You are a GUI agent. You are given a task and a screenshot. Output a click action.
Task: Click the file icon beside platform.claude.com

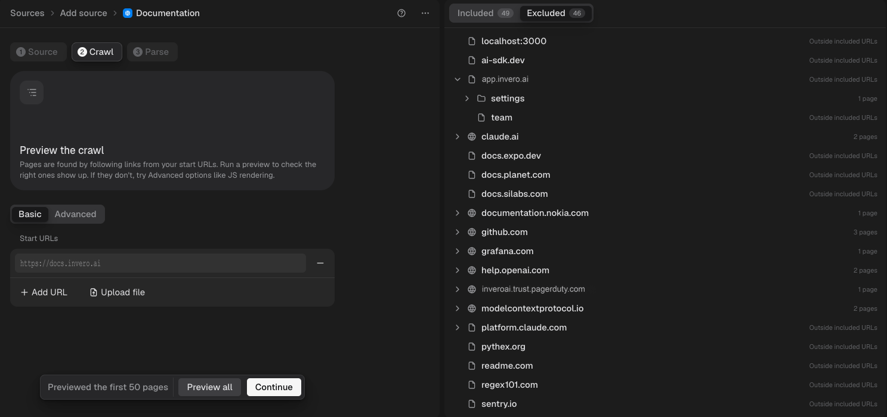[x=471, y=328]
